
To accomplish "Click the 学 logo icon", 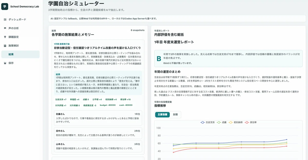I will (x=5, y=6).
